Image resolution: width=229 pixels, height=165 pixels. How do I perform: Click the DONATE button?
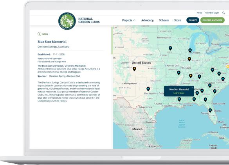click(x=193, y=20)
